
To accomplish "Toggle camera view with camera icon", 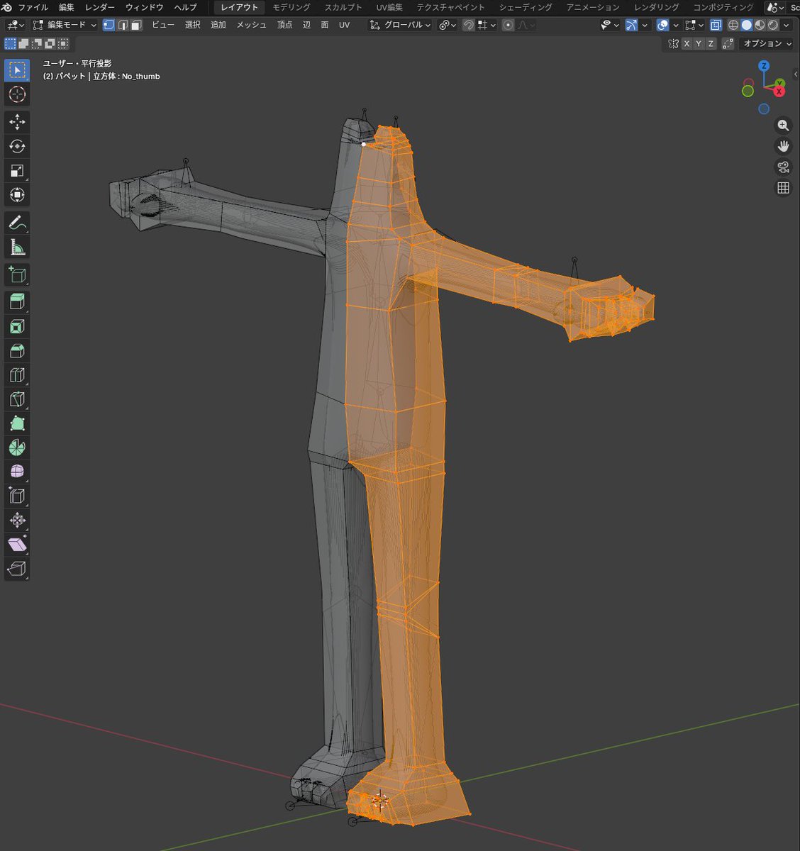I will click(783, 167).
